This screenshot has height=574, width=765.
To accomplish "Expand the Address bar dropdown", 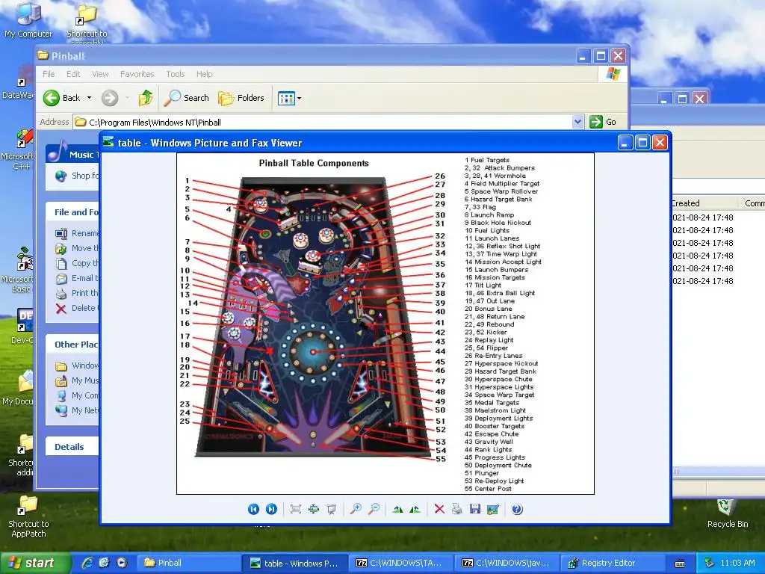I will 577,122.
